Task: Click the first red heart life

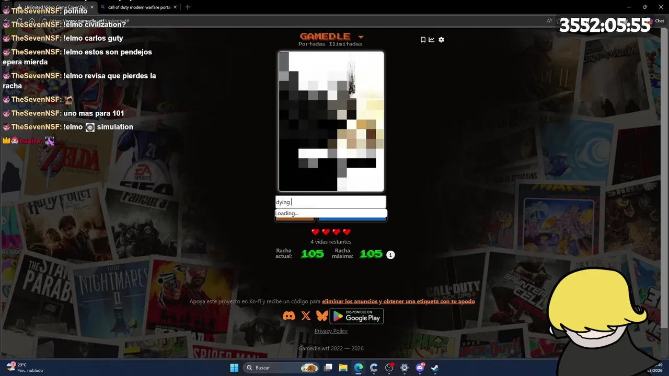Action: click(x=315, y=232)
